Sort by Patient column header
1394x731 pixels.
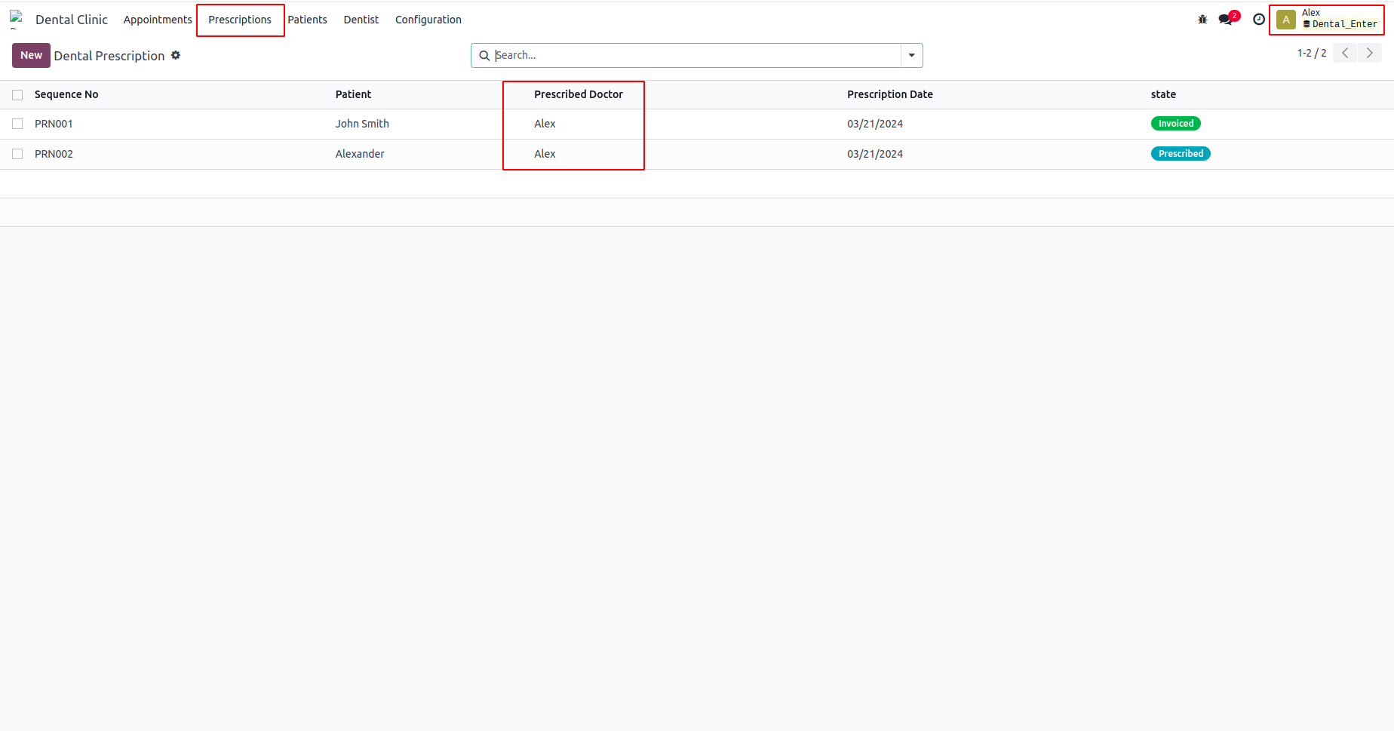pos(353,94)
